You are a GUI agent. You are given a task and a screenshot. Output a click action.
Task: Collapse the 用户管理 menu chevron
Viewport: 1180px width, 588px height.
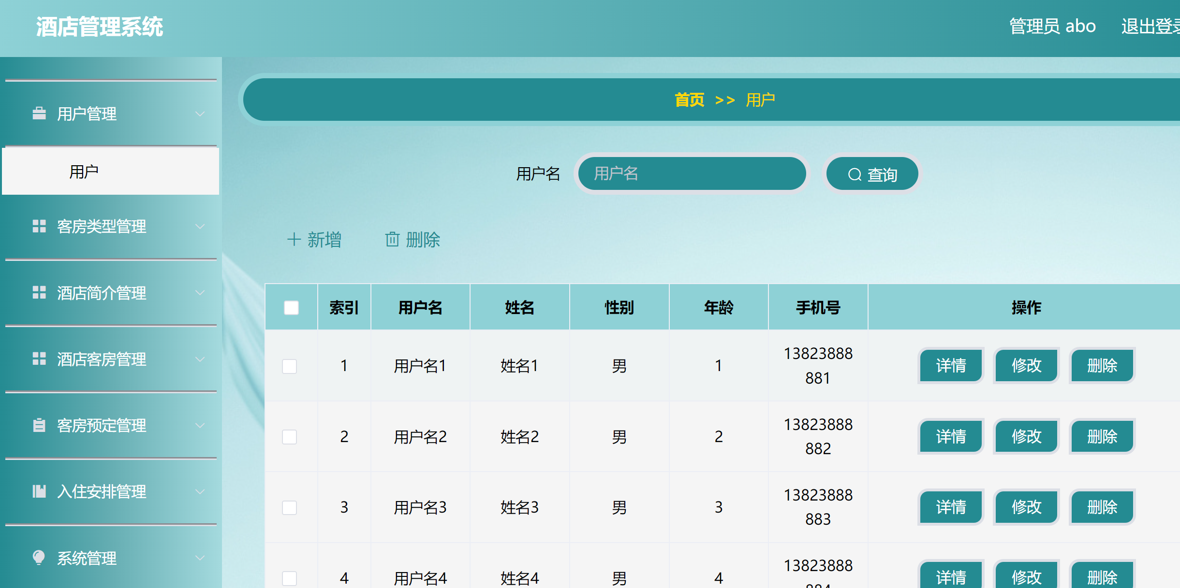point(200,114)
